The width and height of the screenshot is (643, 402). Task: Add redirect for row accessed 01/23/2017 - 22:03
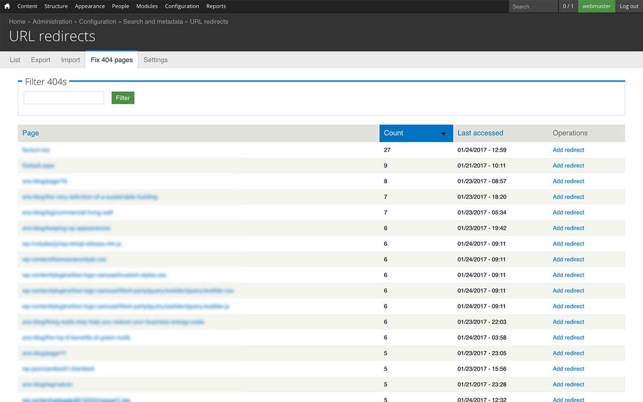coord(568,322)
